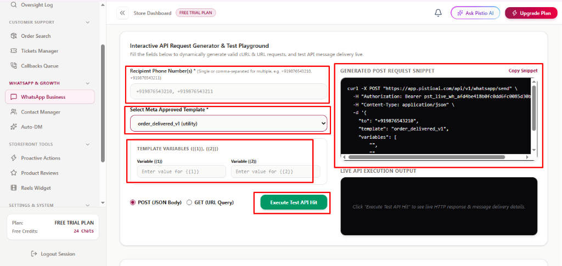Click the Oversight Log search icon
This screenshot has height=266, width=562.
coord(14,5)
